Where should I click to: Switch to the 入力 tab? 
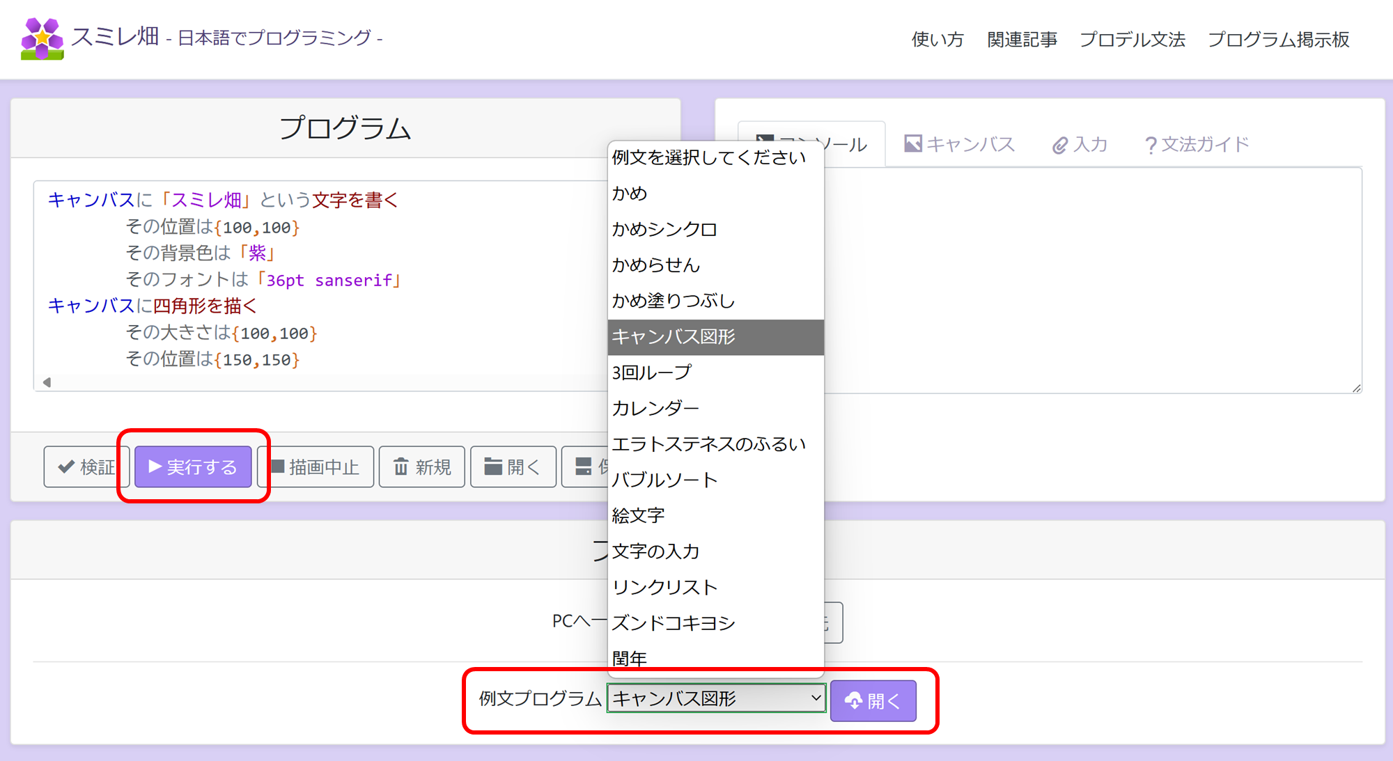click(1080, 144)
